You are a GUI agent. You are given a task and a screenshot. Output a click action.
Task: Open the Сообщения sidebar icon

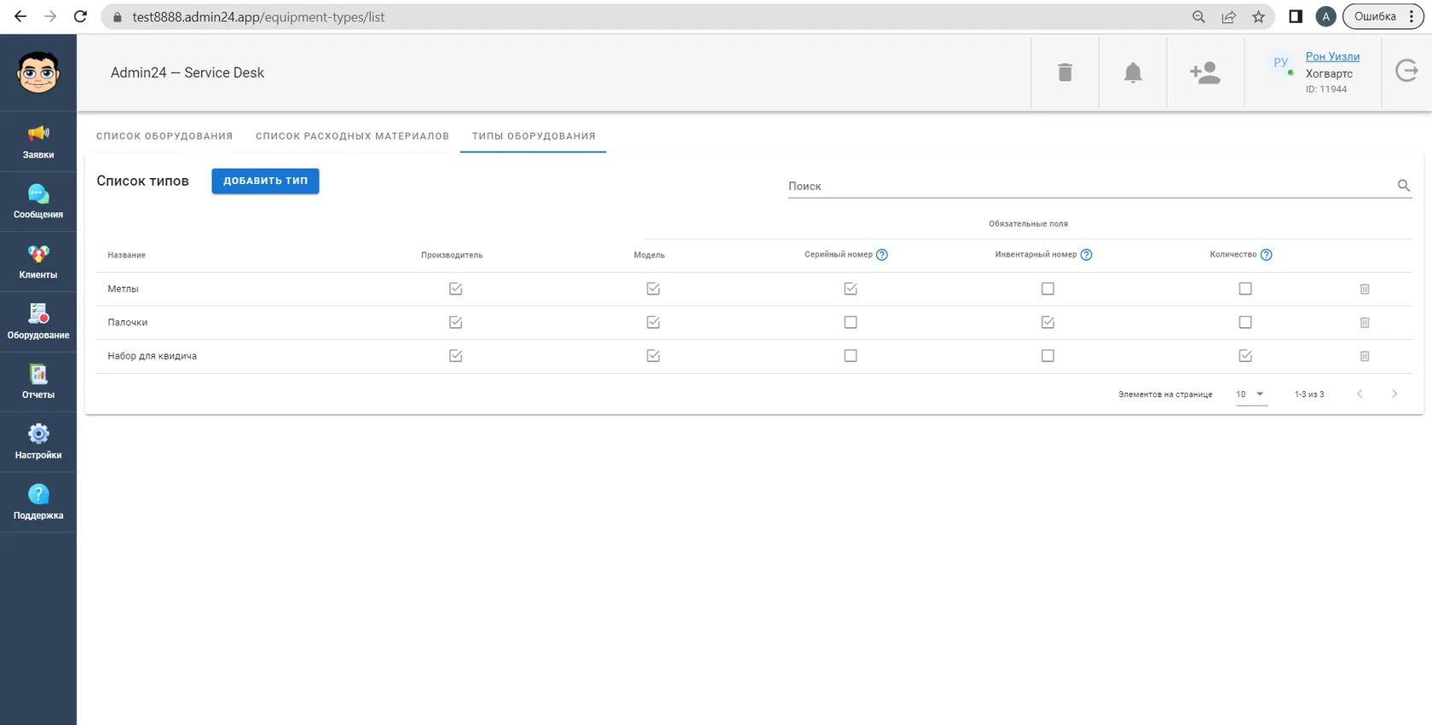tap(38, 202)
